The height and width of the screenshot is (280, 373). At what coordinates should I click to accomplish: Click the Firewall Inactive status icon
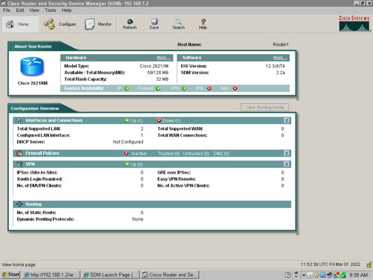(127, 153)
